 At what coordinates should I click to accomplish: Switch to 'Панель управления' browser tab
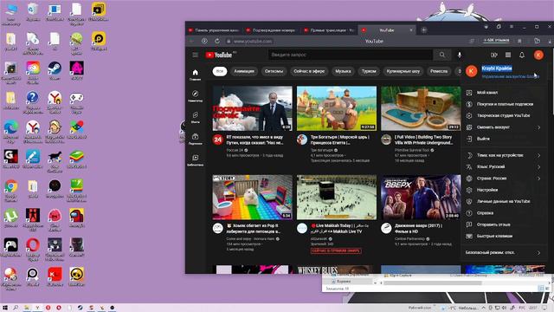[214, 30]
